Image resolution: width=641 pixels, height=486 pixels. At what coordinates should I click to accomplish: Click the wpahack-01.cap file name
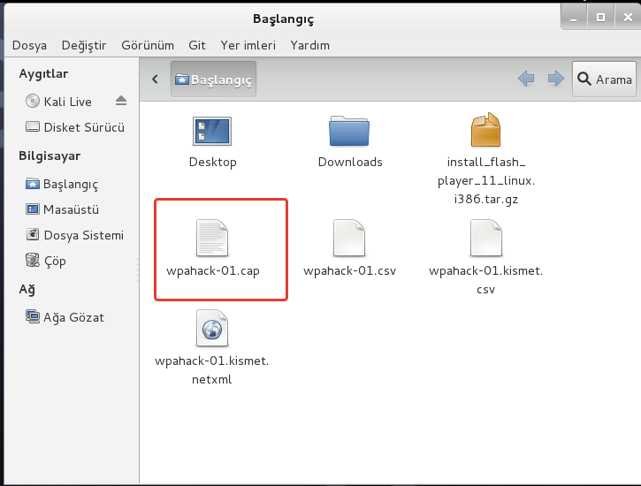(212, 270)
